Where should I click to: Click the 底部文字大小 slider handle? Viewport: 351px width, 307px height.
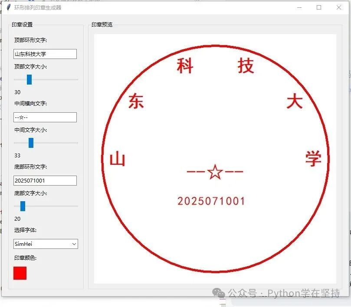[x=23, y=206]
